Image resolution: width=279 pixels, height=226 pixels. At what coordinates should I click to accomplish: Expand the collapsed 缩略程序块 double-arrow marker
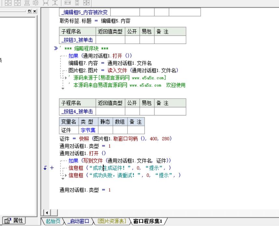click(56, 48)
